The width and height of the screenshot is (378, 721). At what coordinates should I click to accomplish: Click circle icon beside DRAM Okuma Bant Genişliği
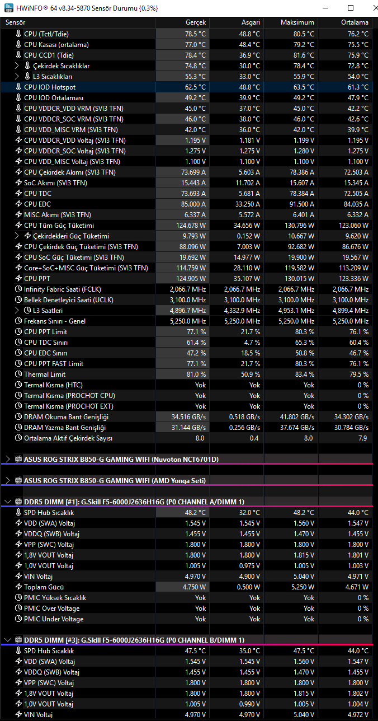[x=18, y=416]
